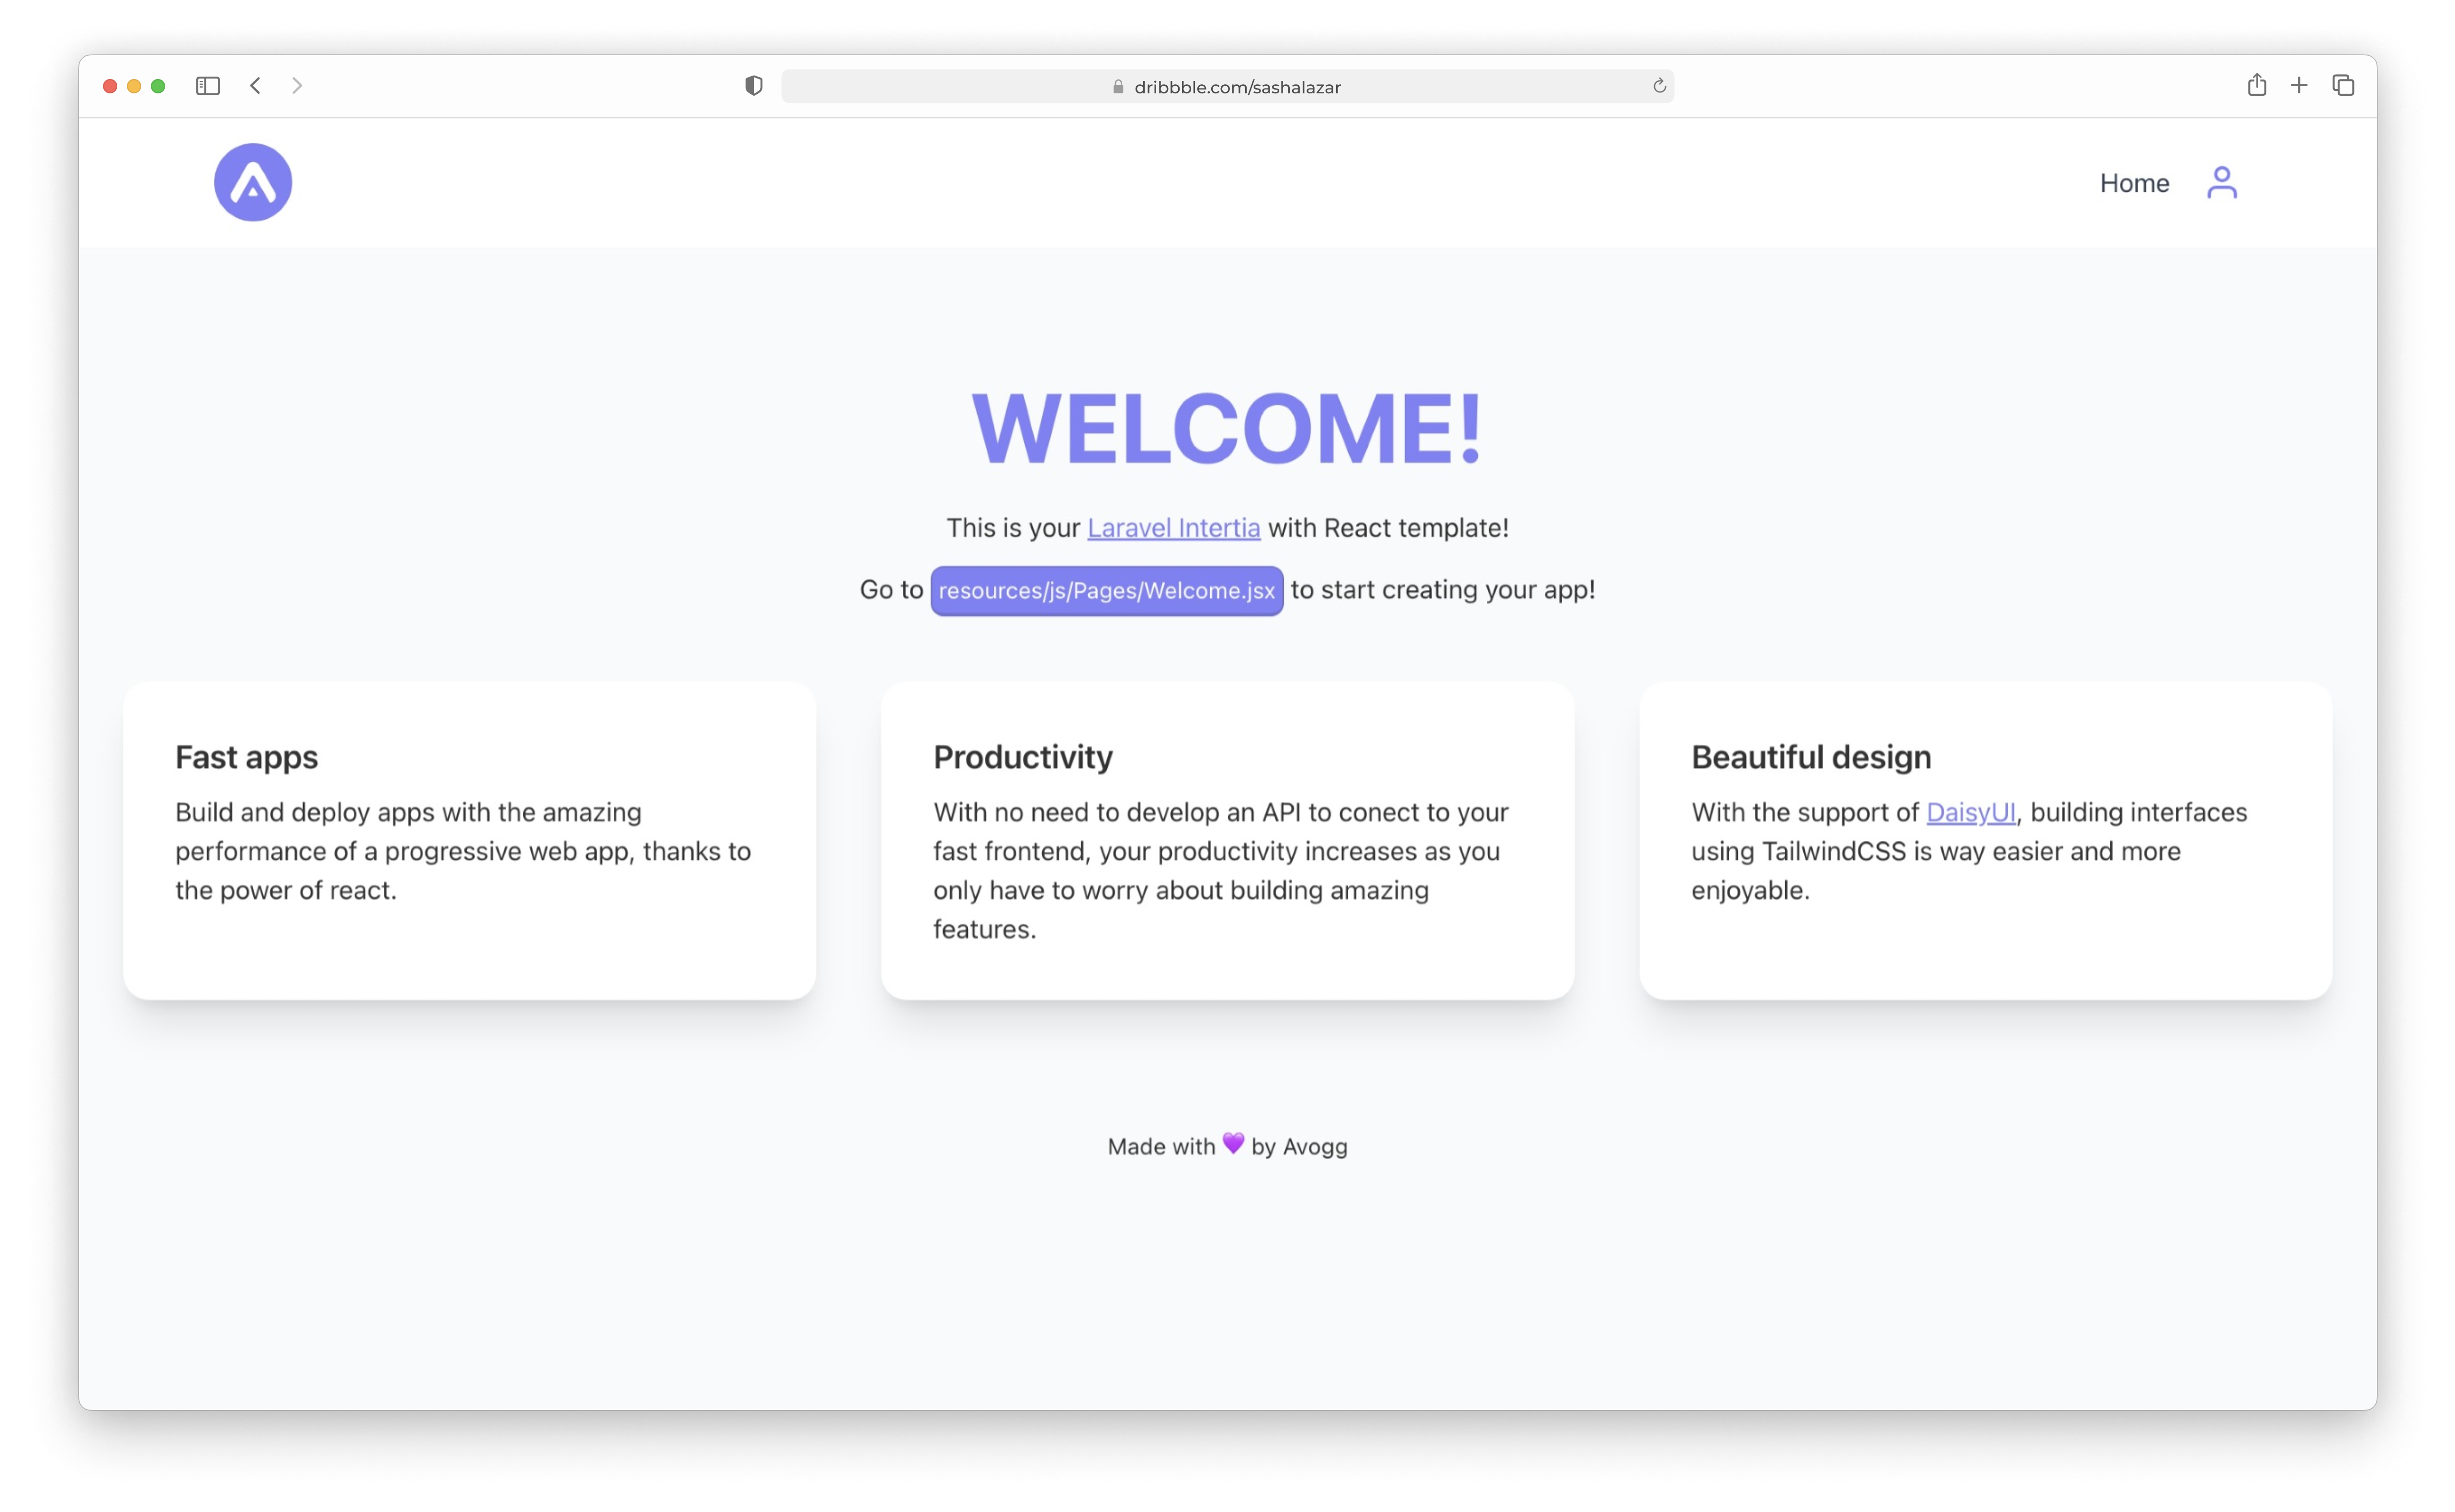Viewport: 2455px width, 1512px height.
Task: Click 'to start creating your app!' text
Action: pos(1442,590)
